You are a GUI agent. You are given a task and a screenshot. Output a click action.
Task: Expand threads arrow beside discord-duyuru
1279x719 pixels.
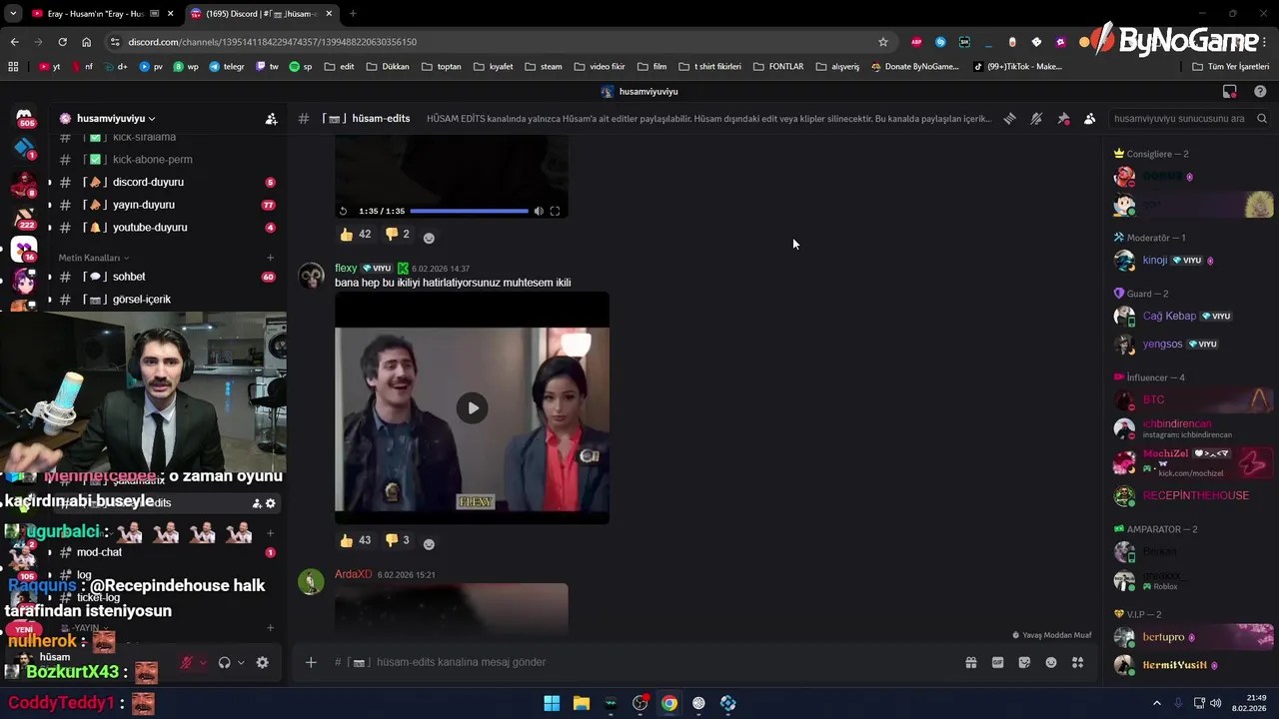(49, 183)
